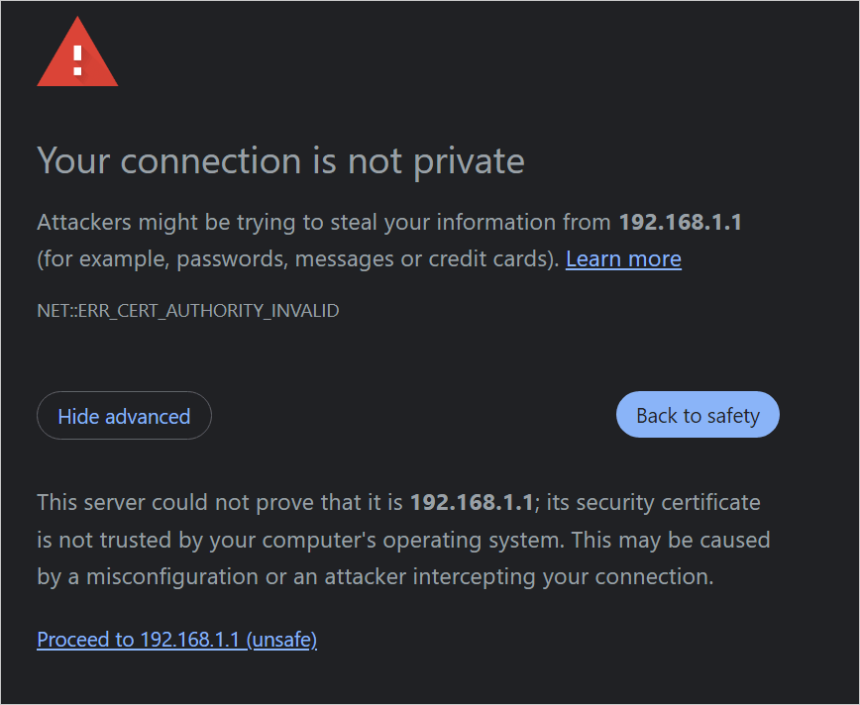The image size is (860, 705).
Task: Proceed to 192.168.1.1 (unsafe) link
Action: point(176,640)
